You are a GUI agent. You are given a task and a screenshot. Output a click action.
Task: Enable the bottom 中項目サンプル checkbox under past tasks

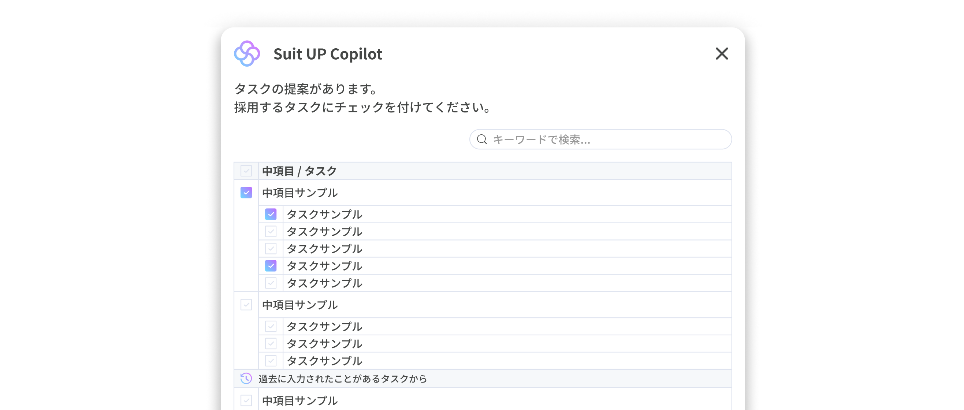coord(246,400)
